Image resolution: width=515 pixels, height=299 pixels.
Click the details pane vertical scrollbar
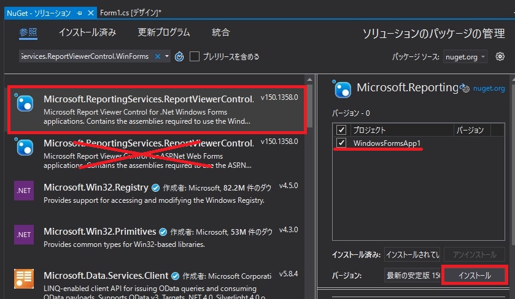tap(513, 164)
